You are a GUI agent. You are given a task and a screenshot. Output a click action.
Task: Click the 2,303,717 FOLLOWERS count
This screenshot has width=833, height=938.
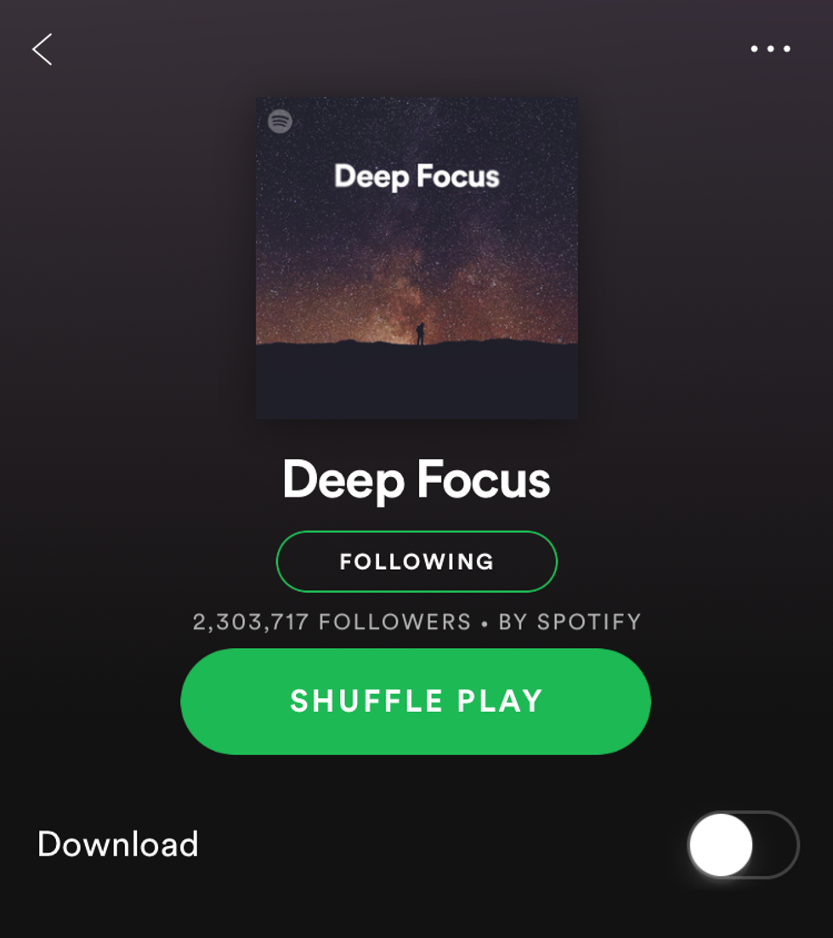coord(331,622)
